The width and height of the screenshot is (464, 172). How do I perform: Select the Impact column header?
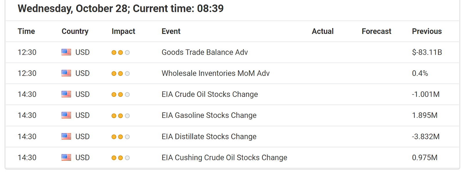tap(124, 31)
